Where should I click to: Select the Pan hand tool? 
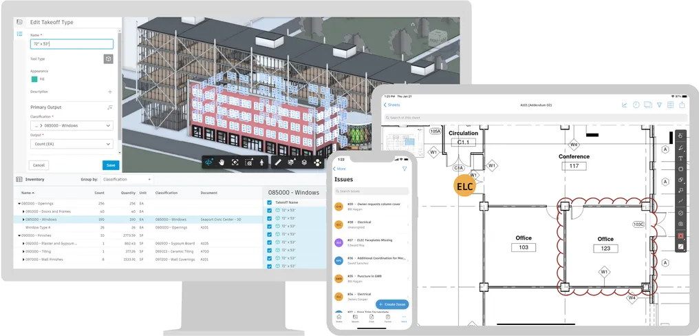[222, 162]
